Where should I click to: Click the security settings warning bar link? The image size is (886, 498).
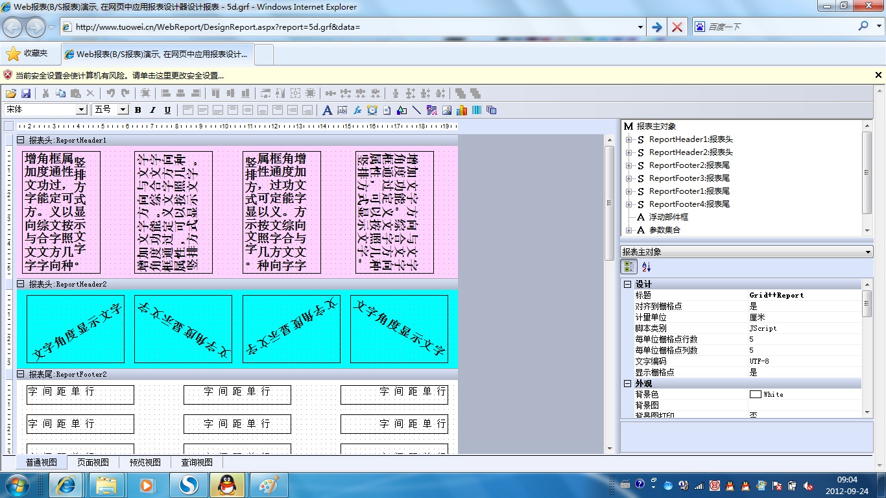tap(120, 75)
